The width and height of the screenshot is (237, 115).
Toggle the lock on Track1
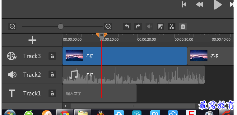52,93
